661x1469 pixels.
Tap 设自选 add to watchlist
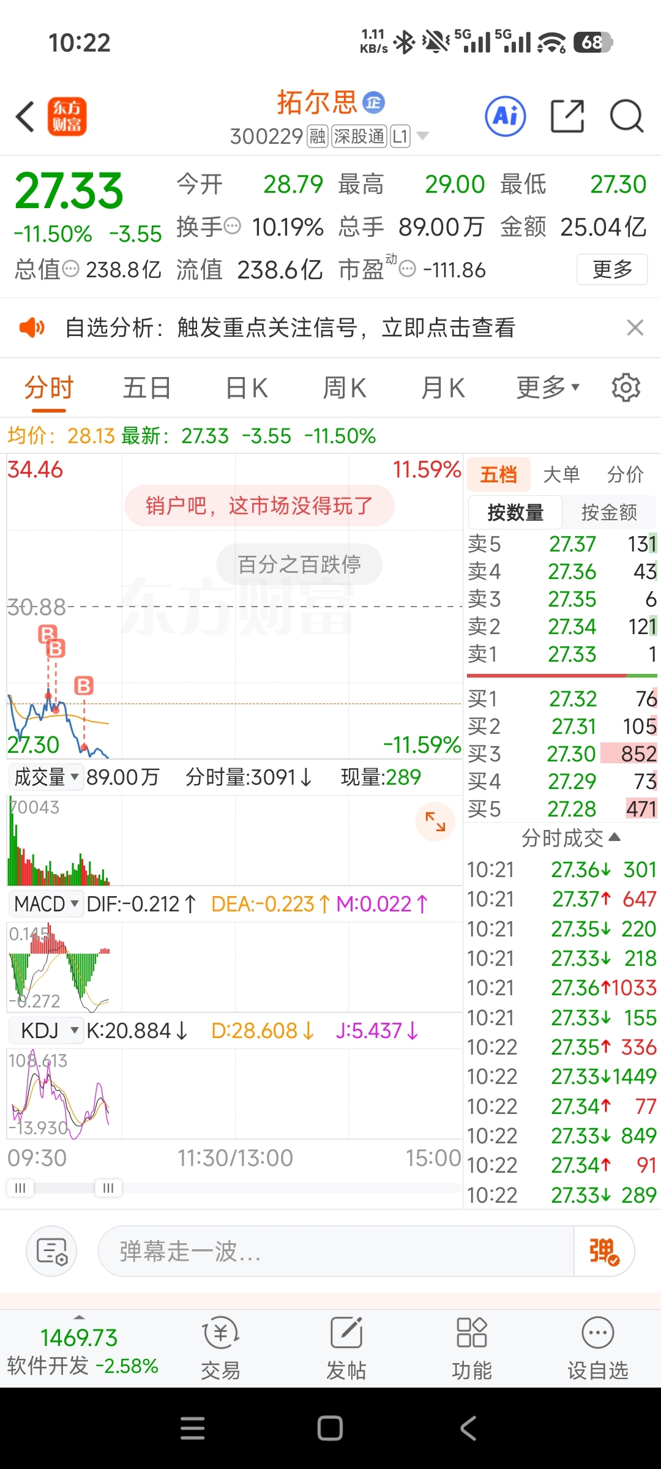598,1347
